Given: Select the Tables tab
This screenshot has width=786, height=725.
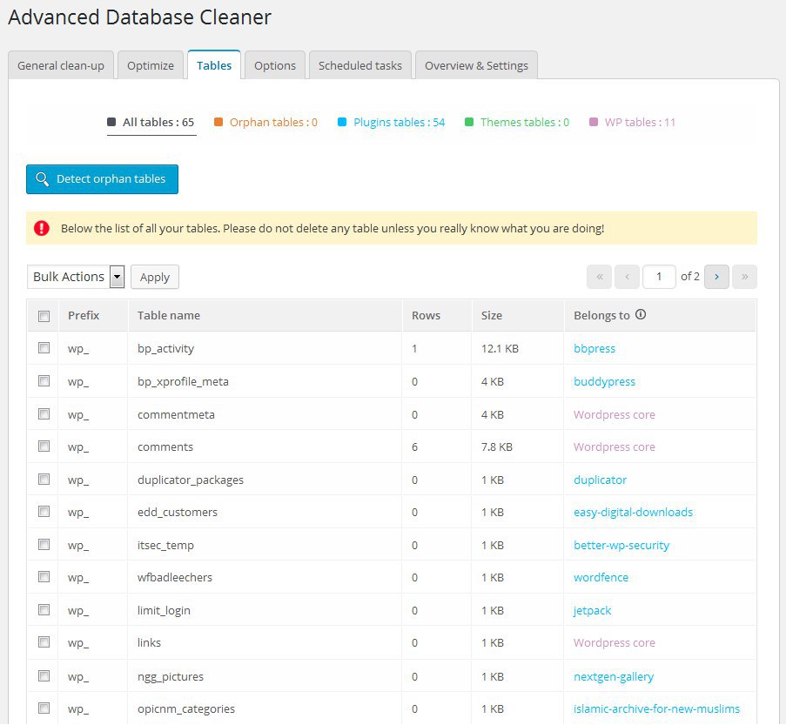Looking at the screenshot, I should point(214,65).
